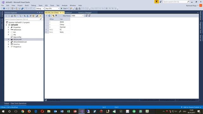Click Add to Source Control
Screen dimensions: 203x114
coord(191,107)
